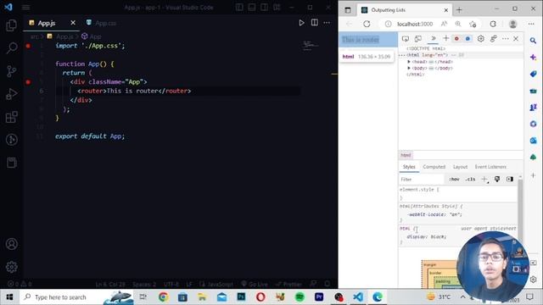Show more DevTools tabs chevron
This screenshot has height=305, width=543.
(433, 39)
